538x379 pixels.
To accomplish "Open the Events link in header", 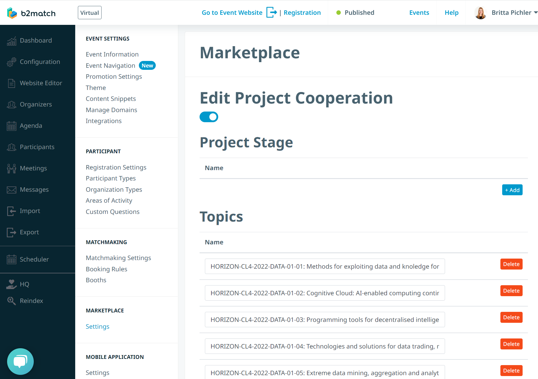I will [419, 13].
